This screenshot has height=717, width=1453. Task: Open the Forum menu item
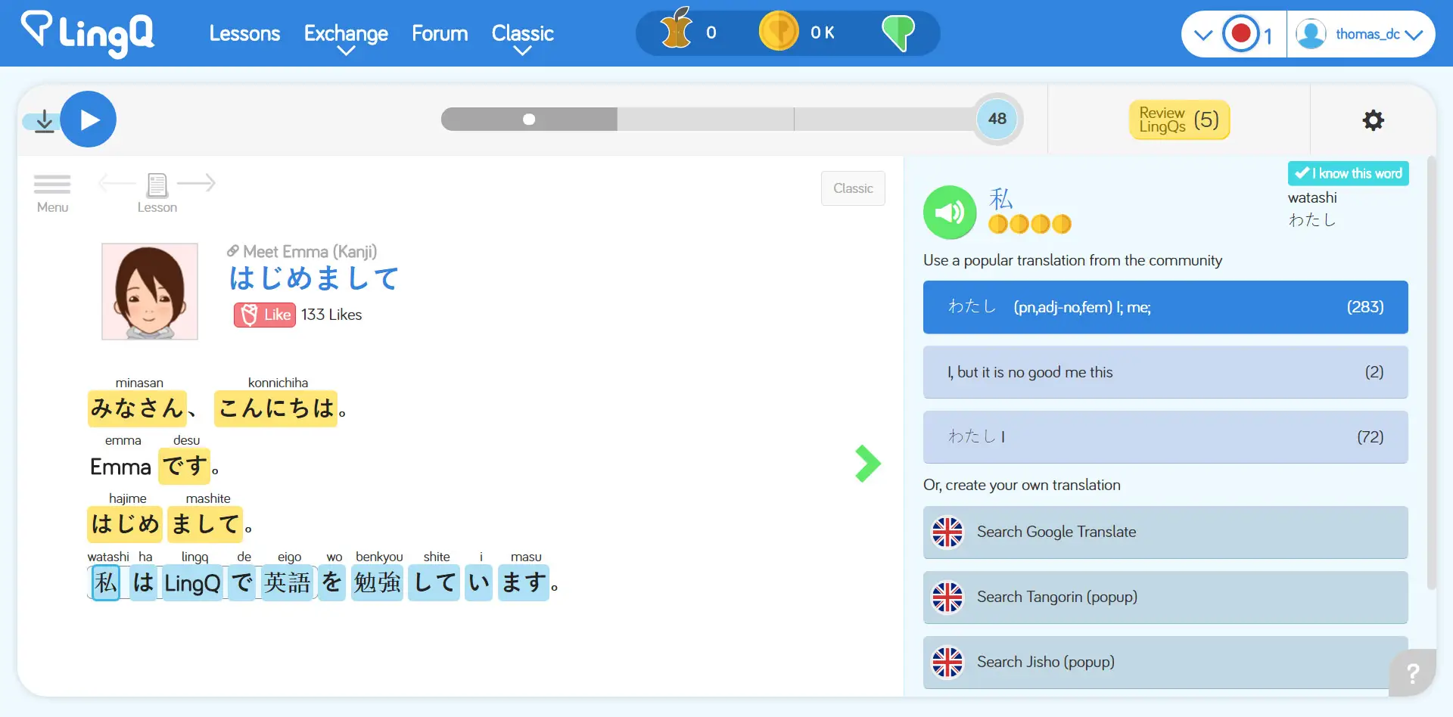click(x=439, y=33)
